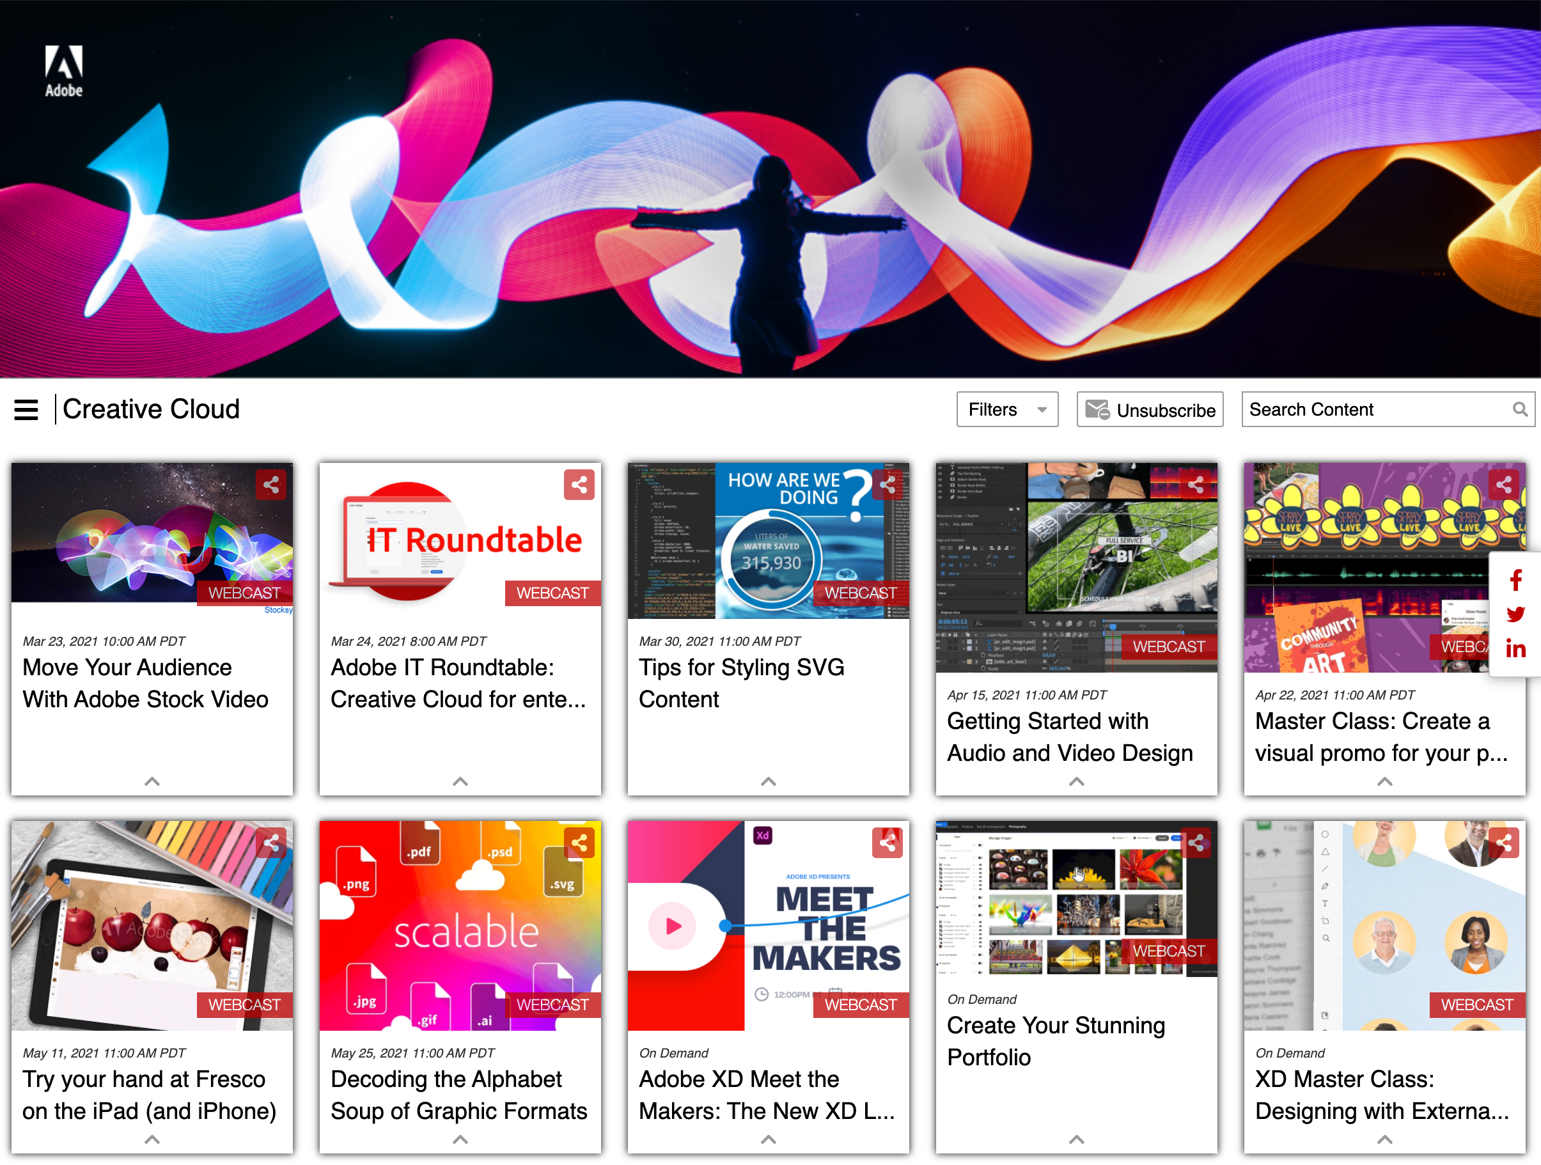
Task: Share on Facebook via sidebar icon
Action: click(1516, 580)
